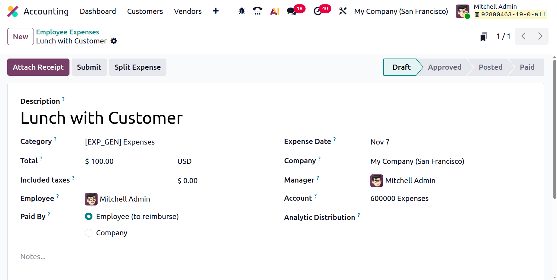Open the plus menu in navbar
Image resolution: width=557 pixels, height=280 pixels.
click(x=215, y=11)
